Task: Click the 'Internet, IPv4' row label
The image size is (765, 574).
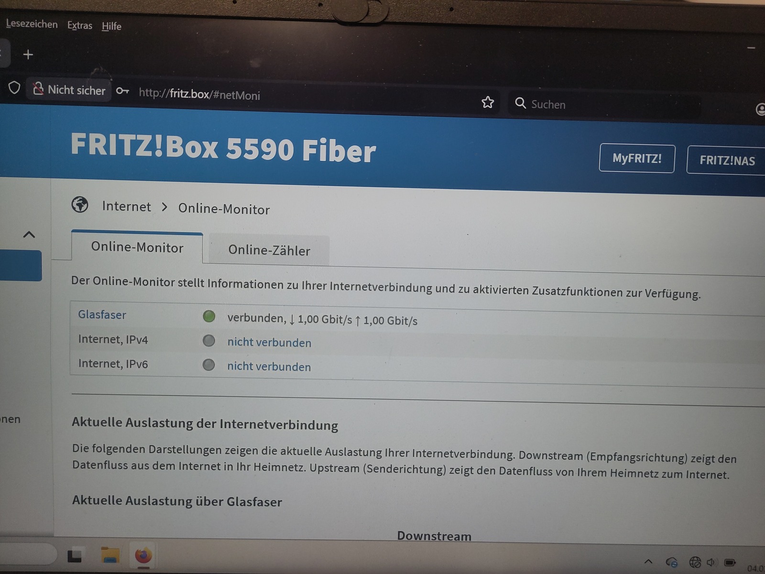Action: (113, 339)
